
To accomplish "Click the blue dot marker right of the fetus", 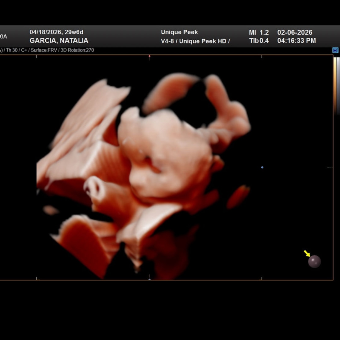I will [x=262, y=167].
